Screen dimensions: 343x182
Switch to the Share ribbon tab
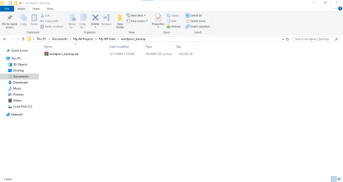pyautogui.click(x=36, y=9)
